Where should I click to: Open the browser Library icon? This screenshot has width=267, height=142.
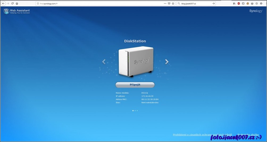[234, 3]
